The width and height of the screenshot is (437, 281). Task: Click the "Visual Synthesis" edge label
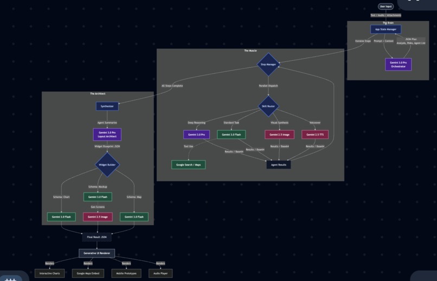coord(279,123)
